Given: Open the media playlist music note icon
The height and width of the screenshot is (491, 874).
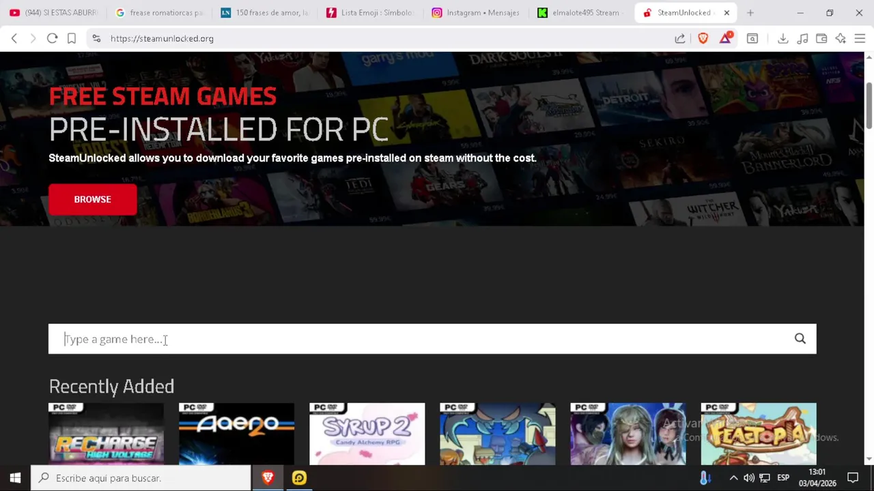Looking at the screenshot, I should [803, 39].
